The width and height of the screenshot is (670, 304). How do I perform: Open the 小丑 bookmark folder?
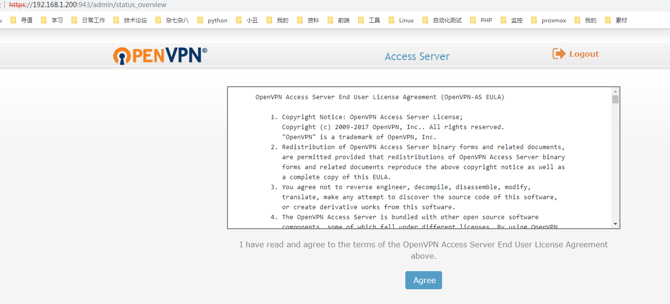tap(247, 20)
